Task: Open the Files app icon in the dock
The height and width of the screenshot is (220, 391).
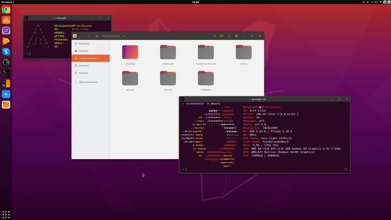Action: [x=6, y=105]
